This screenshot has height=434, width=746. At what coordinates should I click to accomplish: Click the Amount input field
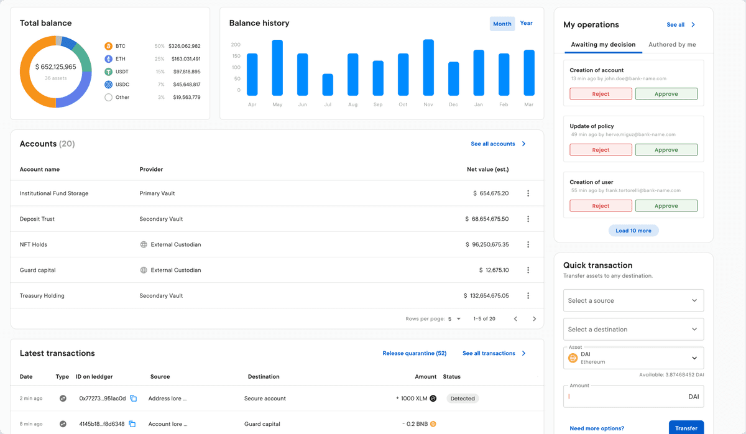pyautogui.click(x=625, y=397)
